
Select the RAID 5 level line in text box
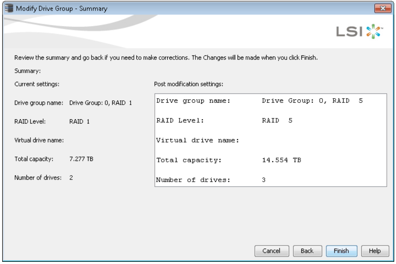pos(224,121)
